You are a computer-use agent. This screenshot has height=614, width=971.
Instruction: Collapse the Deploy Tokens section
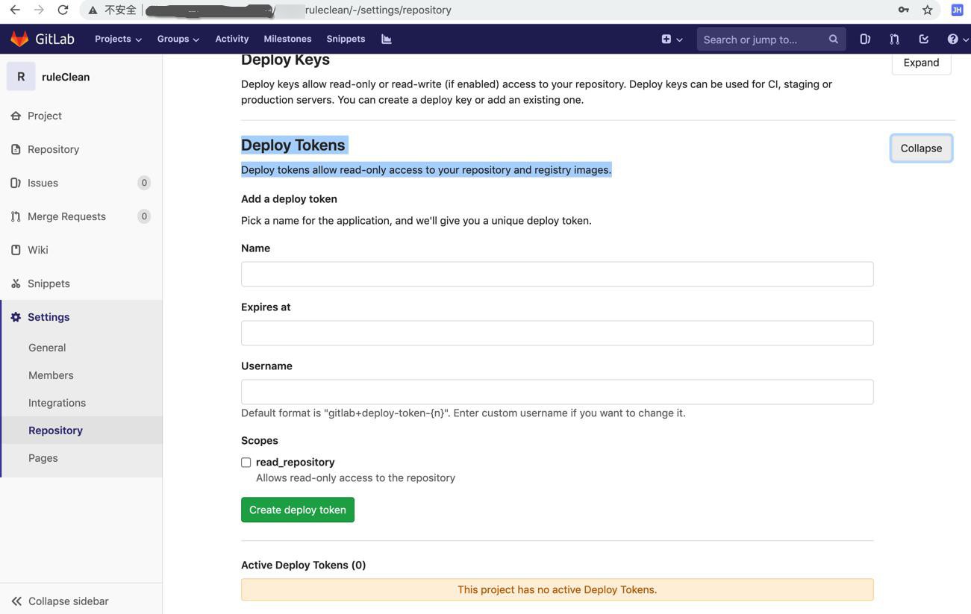click(x=920, y=148)
